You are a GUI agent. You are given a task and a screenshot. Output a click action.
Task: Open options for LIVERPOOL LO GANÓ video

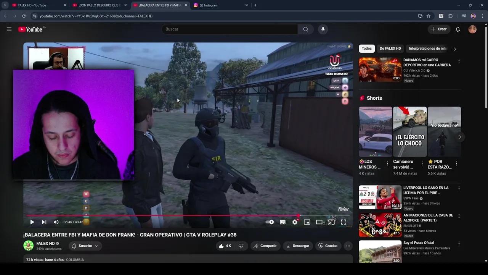459,189
